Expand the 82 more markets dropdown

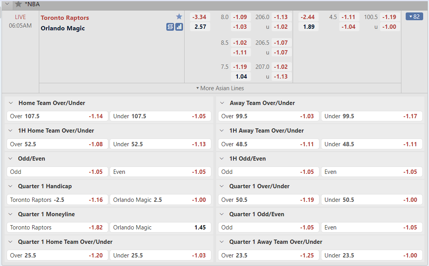414,16
